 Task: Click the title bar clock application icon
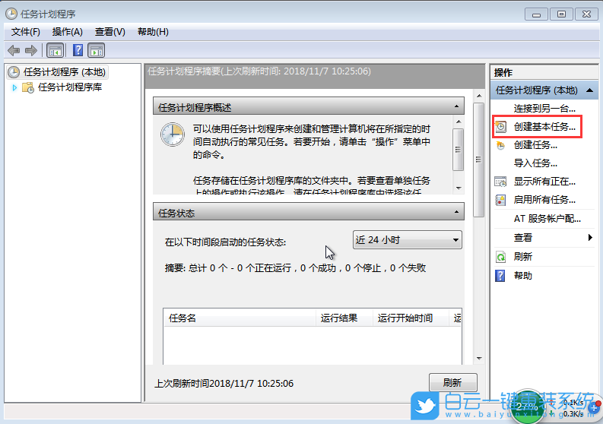(x=11, y=14)
